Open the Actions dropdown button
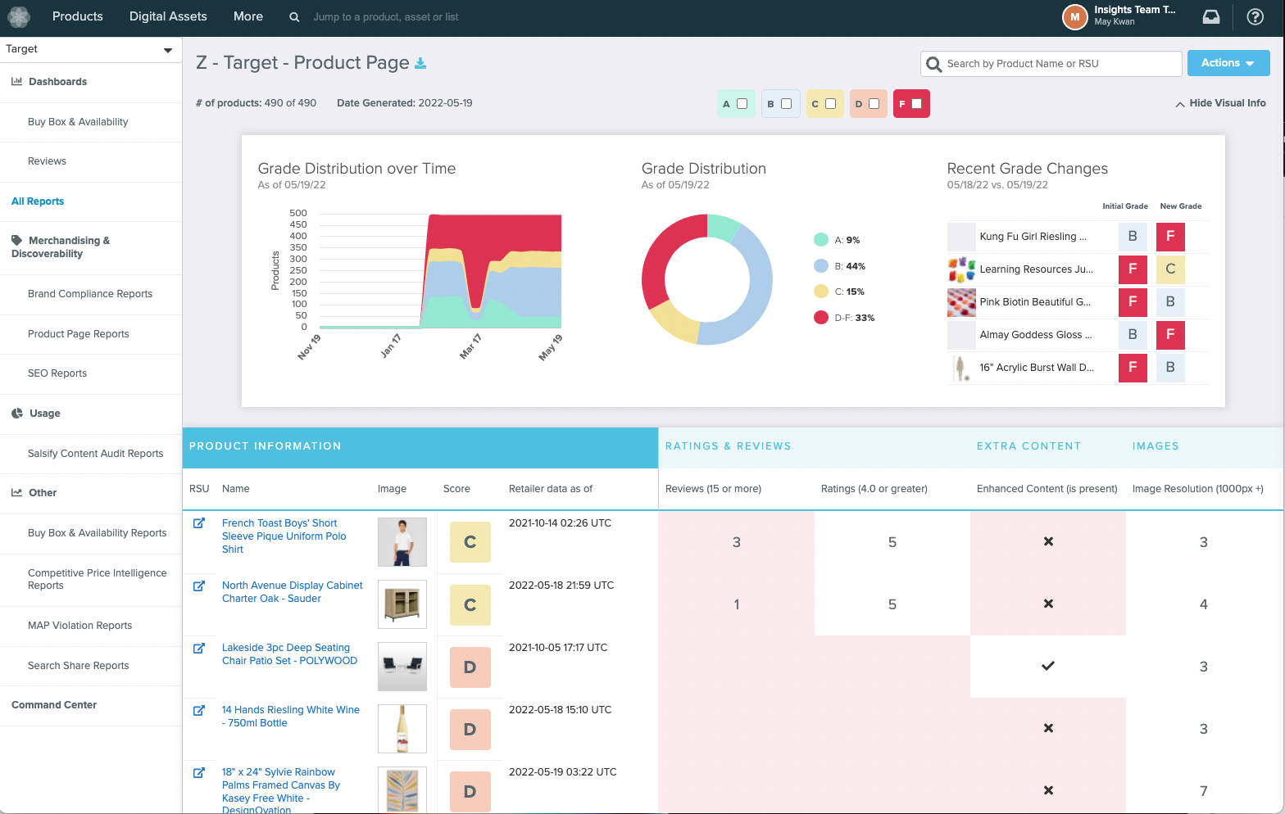 pyautogui.click(x=1228, y=63)
